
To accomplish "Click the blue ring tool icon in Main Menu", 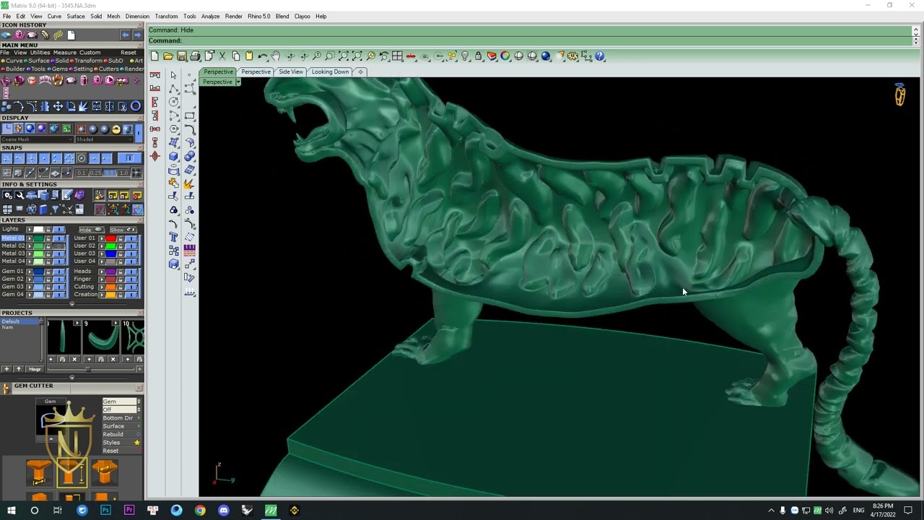I will pyautogui.click(x=136, y=106).
